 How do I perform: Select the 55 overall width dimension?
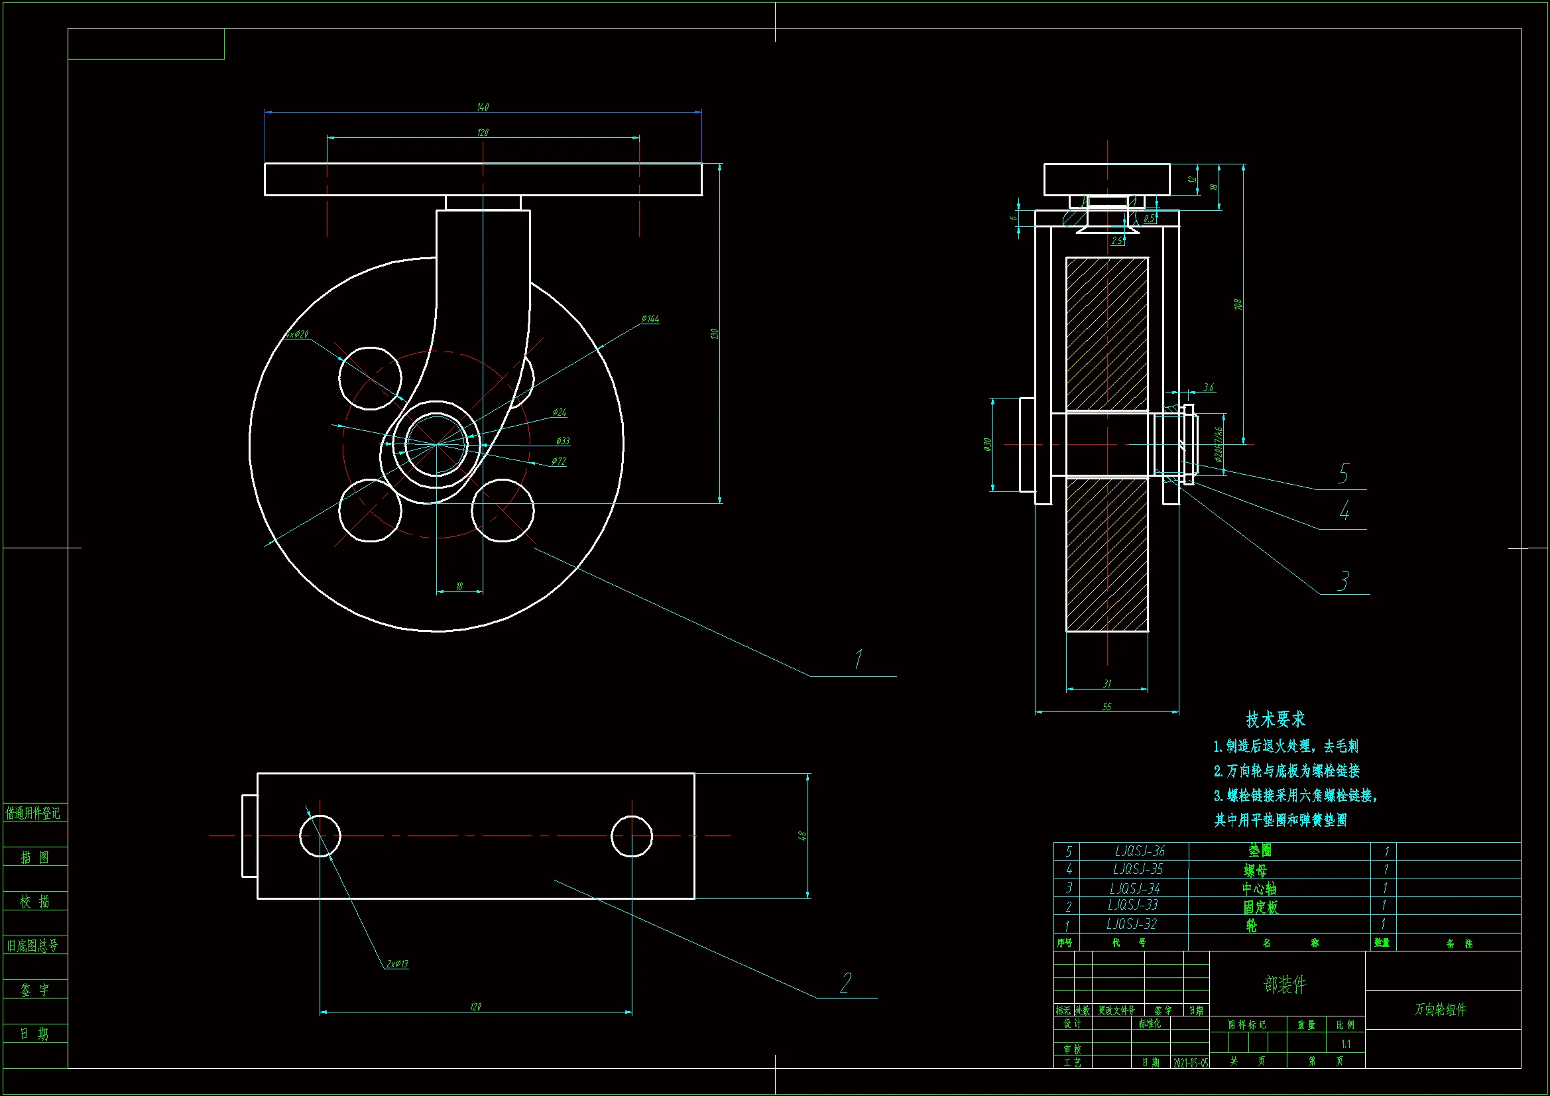1106,706
